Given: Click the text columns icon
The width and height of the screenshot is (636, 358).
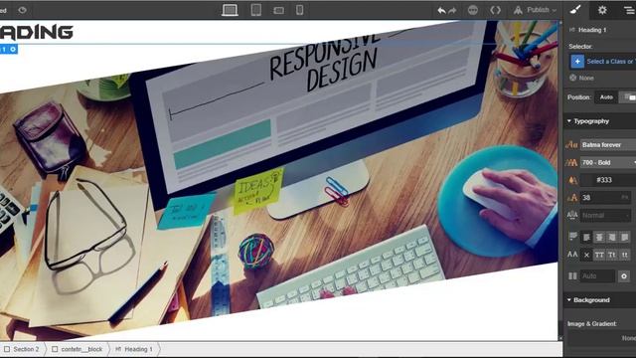Looking at the screenshot, I should click(x=572, y=276).
